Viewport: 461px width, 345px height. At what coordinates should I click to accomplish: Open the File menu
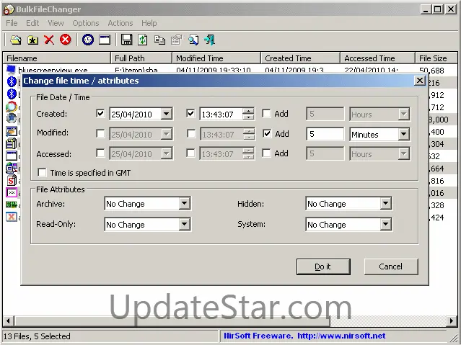point(12,23)
